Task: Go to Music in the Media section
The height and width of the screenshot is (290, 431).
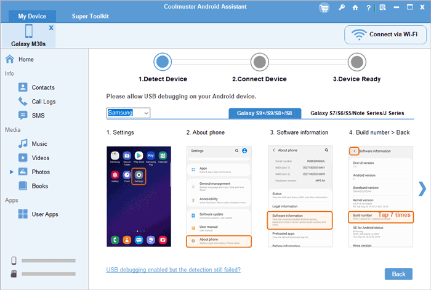Action: 39,143
